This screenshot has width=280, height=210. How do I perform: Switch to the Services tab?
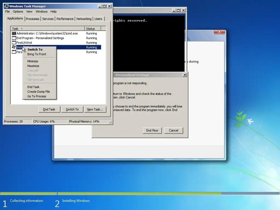click(x=48, y=19)
